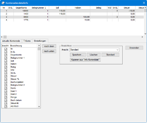The image size is (147, 123).
Task: Click the Beleg column header in table
Action: (98, 8)
